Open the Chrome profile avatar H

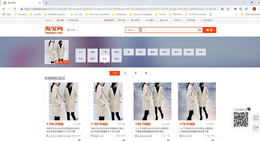tap(254, 9)
